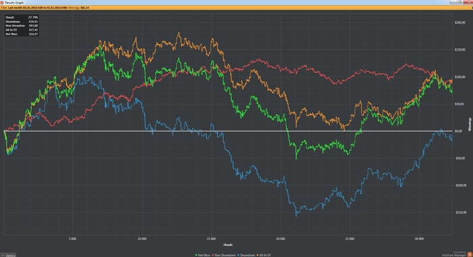Click the Non Showdown value in stats box
This screenshot has height=257, width=473.
34,26
